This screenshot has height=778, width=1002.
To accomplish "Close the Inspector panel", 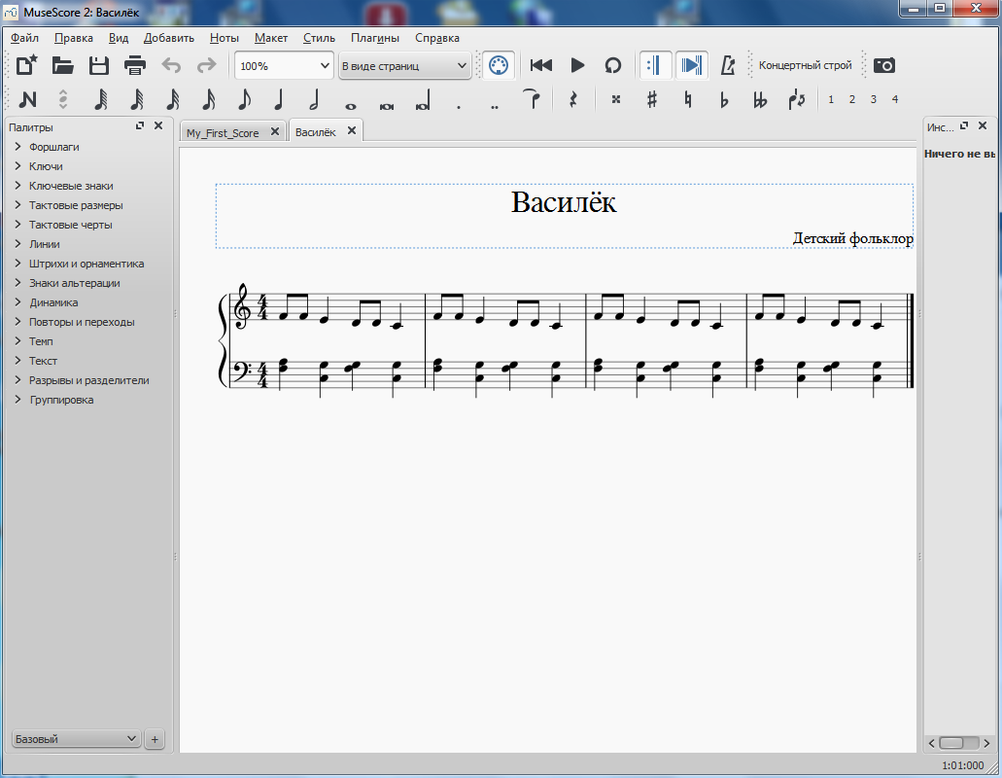I will point(983,125).
